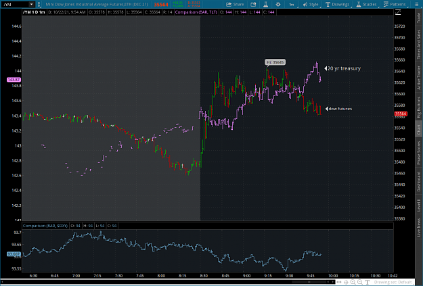This screenshot has width=423, height=286.
Task: Click the Comparison (BAR, $DXY) study label
Action: pyautogui.click(x=45, y=226)
